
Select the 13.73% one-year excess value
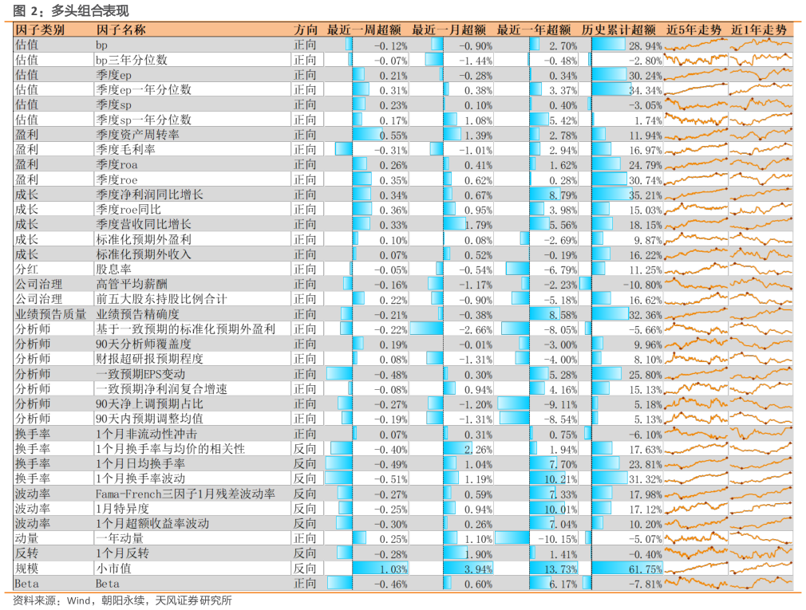point(560,569)
